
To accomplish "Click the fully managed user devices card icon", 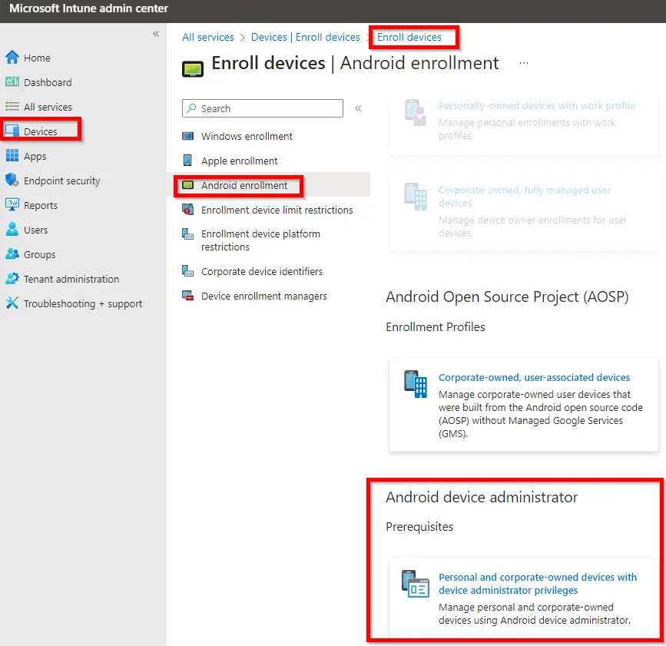I will (x=416, y=196).
